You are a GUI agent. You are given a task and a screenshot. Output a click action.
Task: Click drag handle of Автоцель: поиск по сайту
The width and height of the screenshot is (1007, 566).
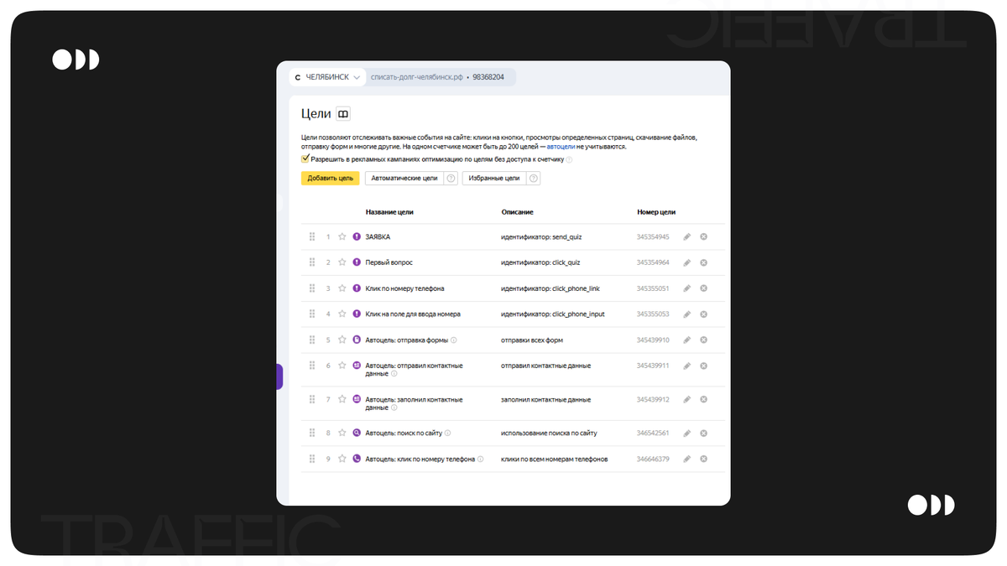[x=312, y=434]
